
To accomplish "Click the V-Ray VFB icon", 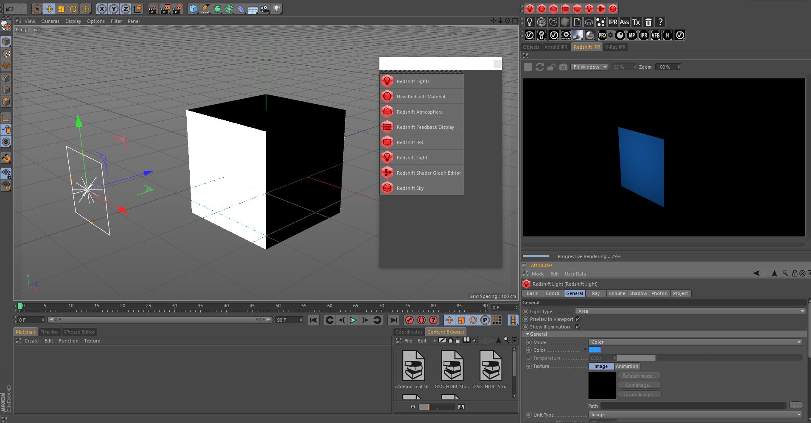I will click(655, 35).
